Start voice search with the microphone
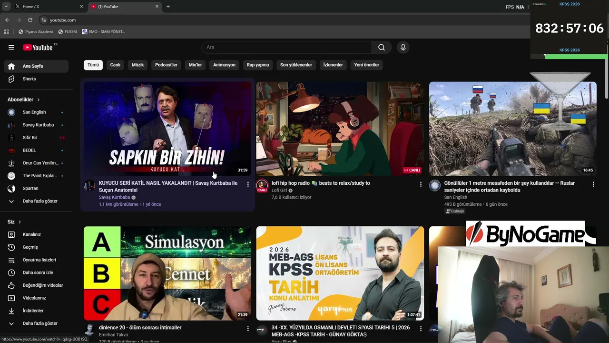 [x=403, y=47]
